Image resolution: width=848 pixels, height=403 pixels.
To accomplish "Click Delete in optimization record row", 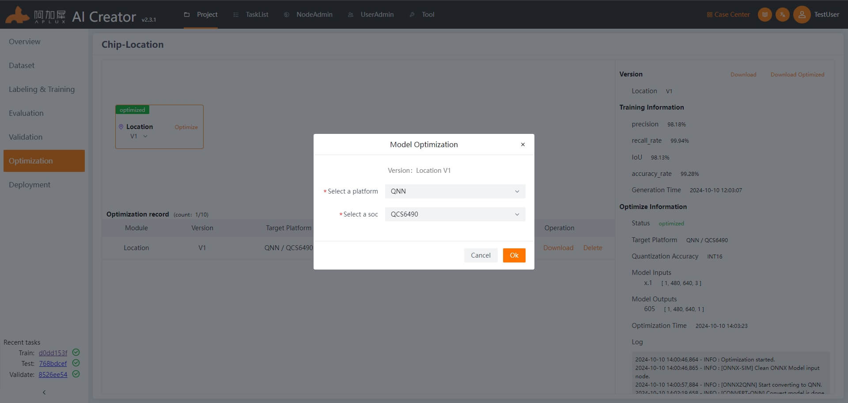I will (593, 248).
